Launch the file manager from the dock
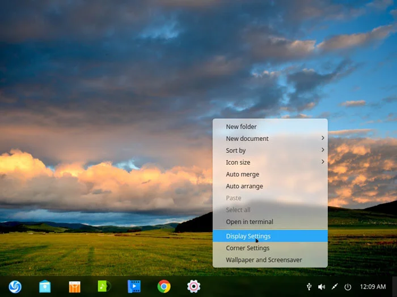Image resolution: width=397 pixels, height=297 pixels. tap(45, 287)
